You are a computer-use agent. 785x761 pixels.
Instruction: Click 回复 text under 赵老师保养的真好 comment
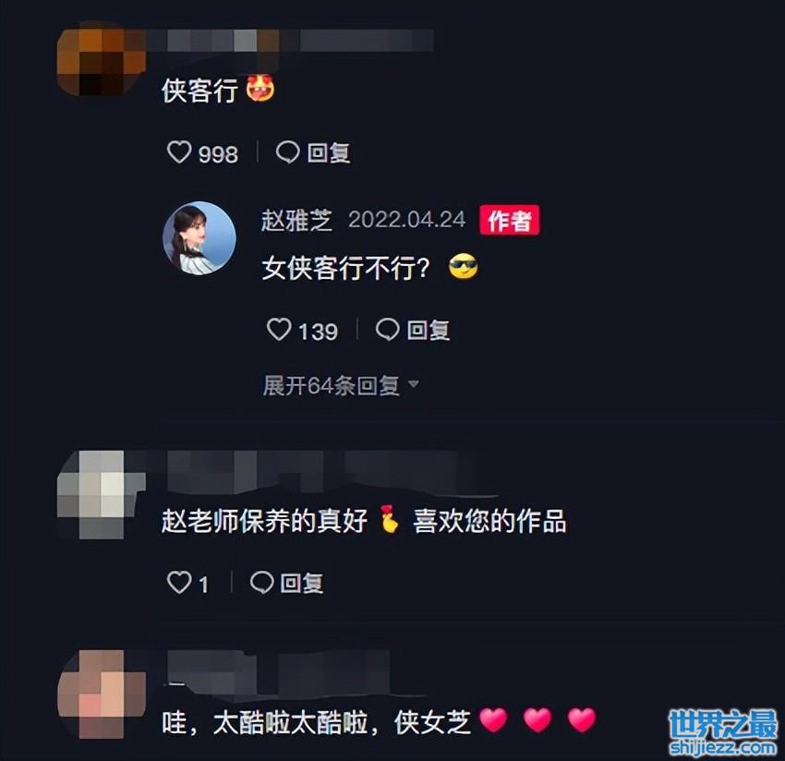click(302, 584)
